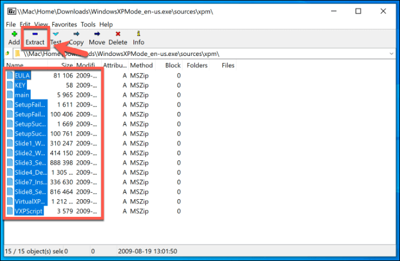Sort by the Folders column header
The height and width of the screenshot is (261, 400).
(x=197, y=65)
